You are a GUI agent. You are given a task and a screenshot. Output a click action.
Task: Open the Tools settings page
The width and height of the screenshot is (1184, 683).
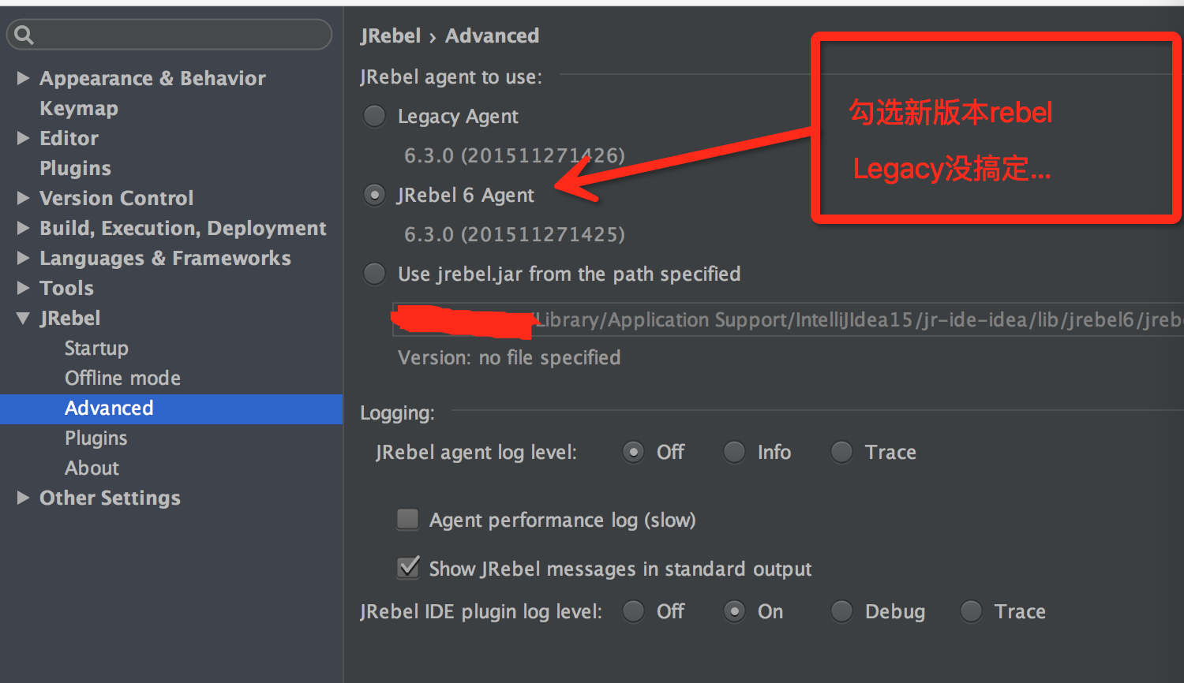point(66,288)
